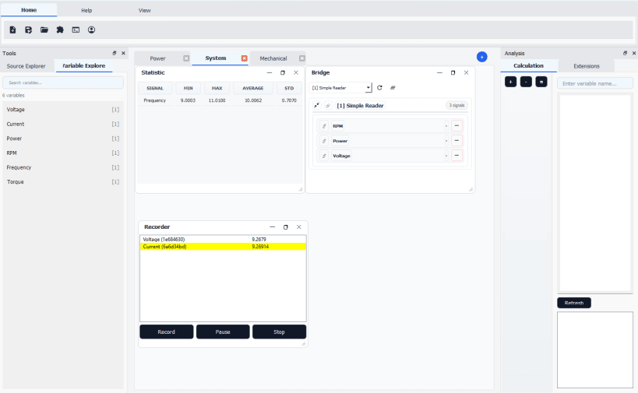Click the Stop button in Recorder
The height and width of the screenshot is (393, 638).
279,332
